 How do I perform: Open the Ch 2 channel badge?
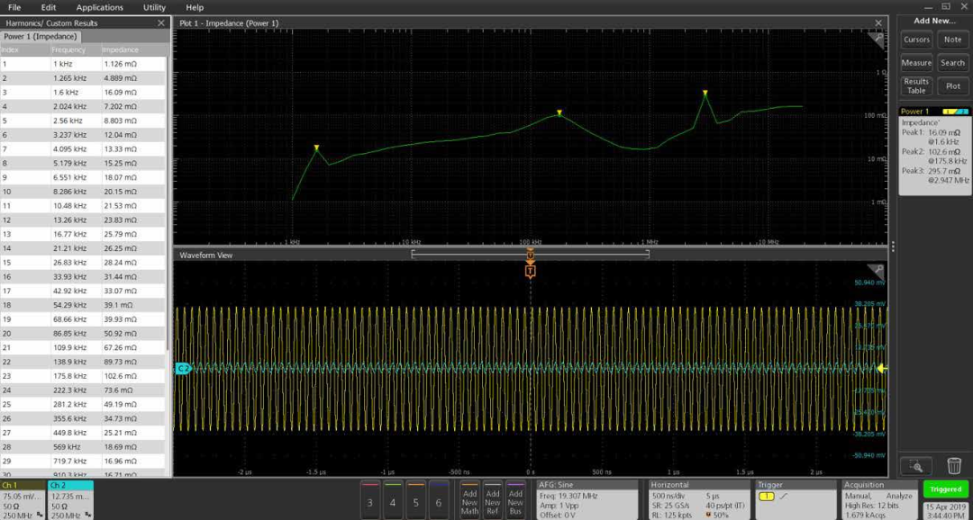(x=70, y=500)
